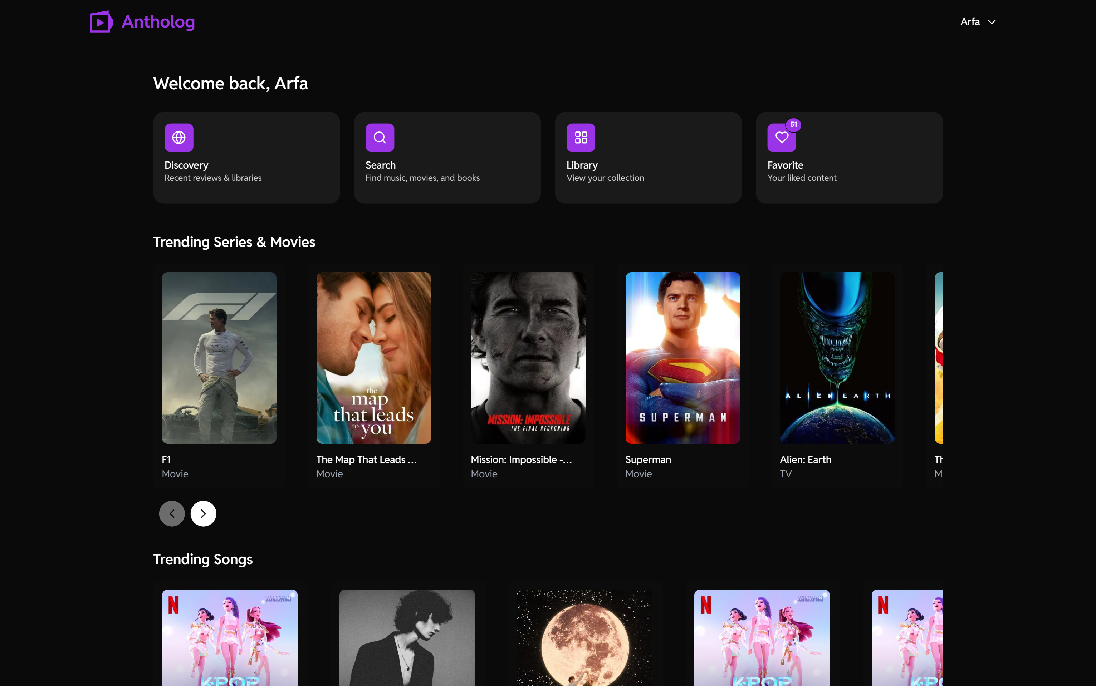The width and height of the screenshot is (1096, 686).
Task: Click the Search magnifier icon
Action: pos(380,138)
